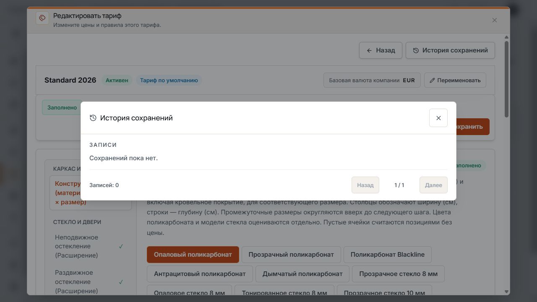The width and height of the screenshot is (537, 302).
Task: Click the Тариф по умолчанию badge
Action: tap(169, 80)
